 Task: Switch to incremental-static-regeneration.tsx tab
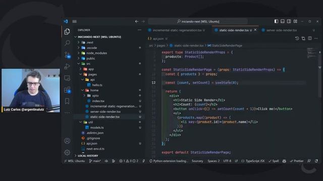(177, 30)
